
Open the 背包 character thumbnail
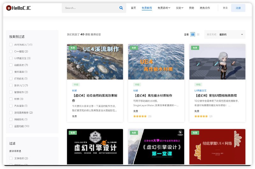pyautogui.click(x=217, y=62)
